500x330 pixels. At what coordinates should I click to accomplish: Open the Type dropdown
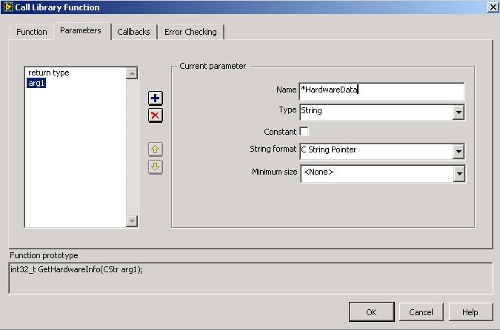[459, 112]
